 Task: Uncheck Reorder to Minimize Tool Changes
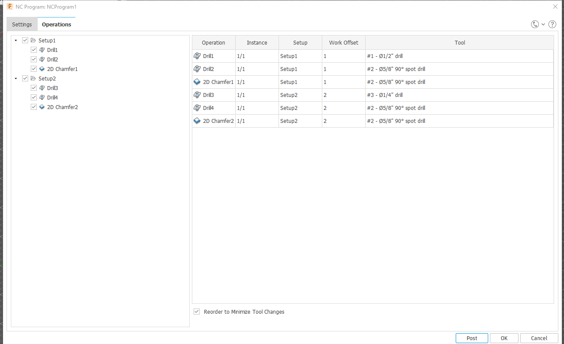197,312
